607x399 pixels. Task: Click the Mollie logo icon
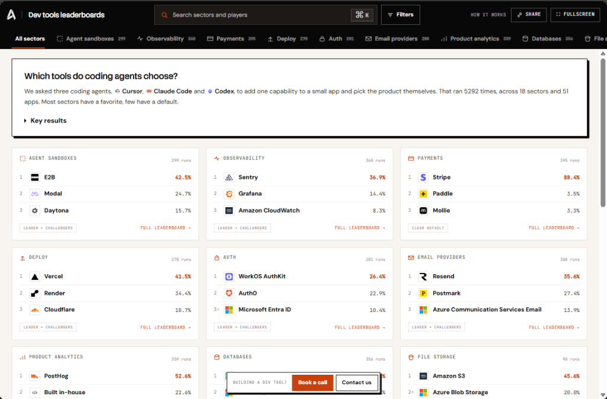point(423,211)
